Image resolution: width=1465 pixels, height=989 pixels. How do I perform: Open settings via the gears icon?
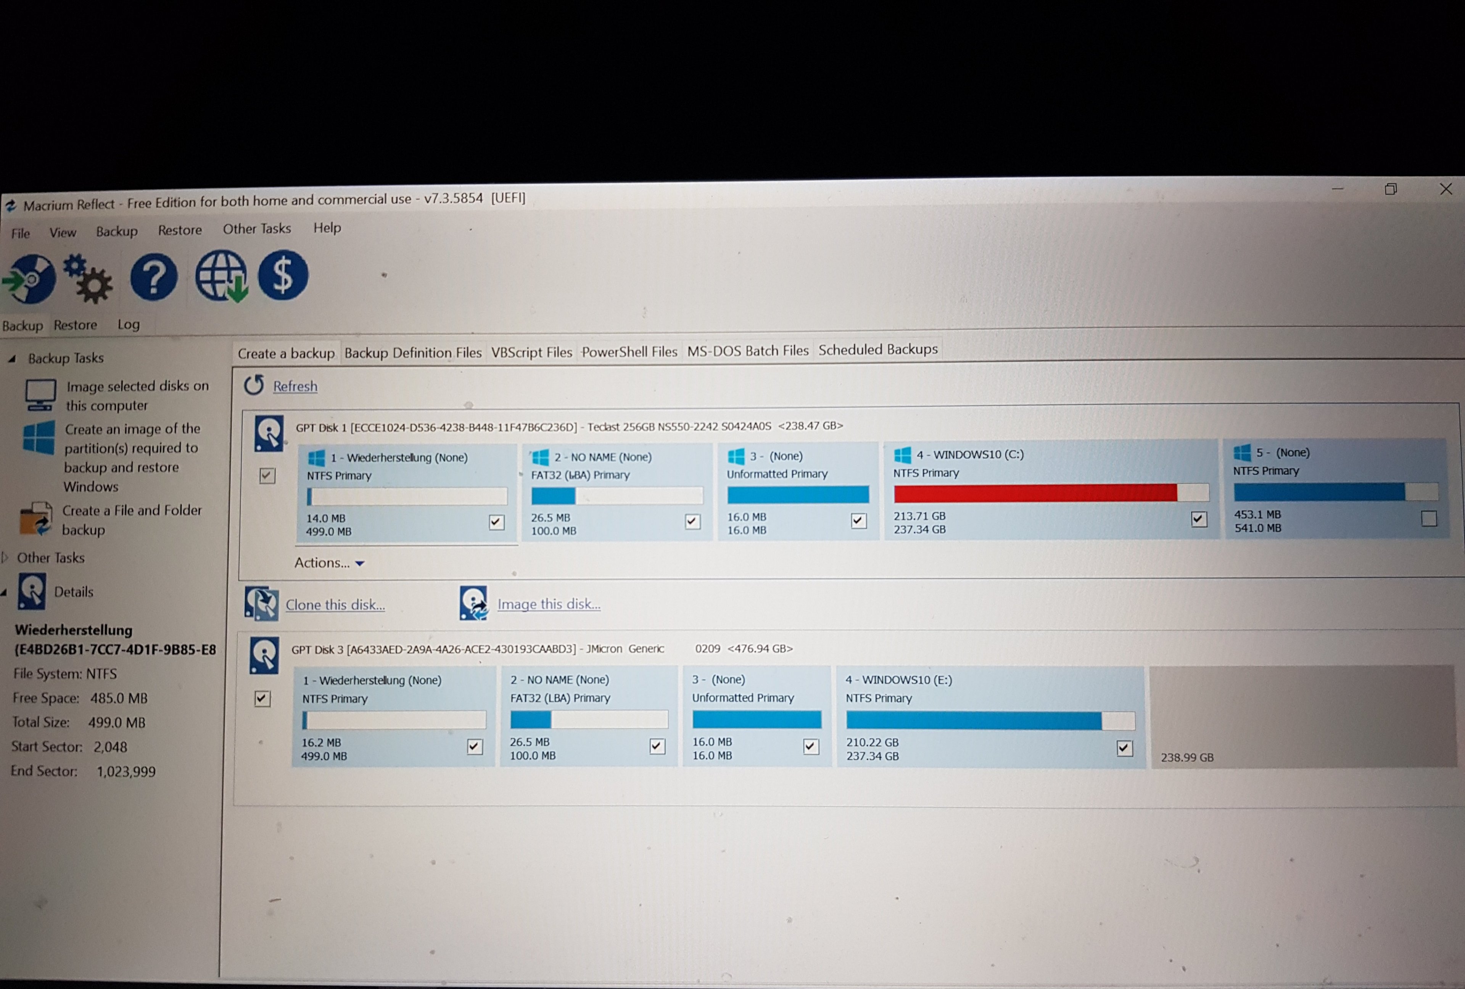pyautogui.click(x=89, y=279)
